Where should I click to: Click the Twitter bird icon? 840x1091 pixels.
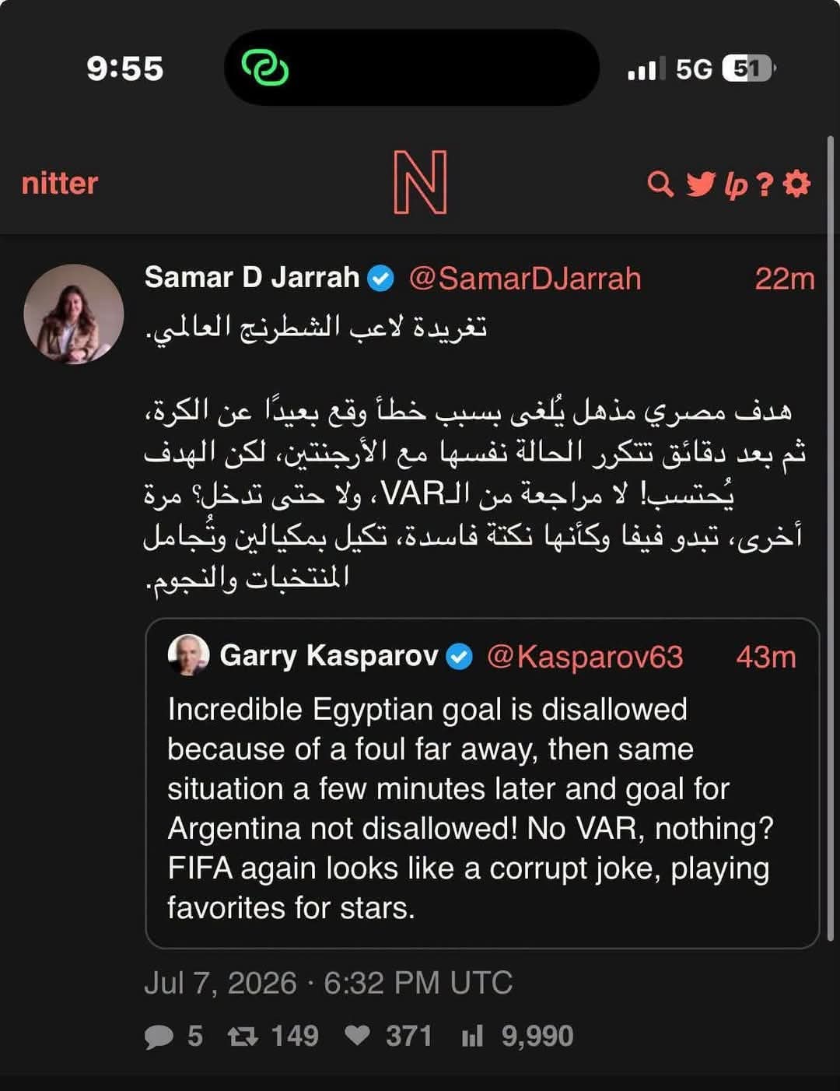pos(701,184)
